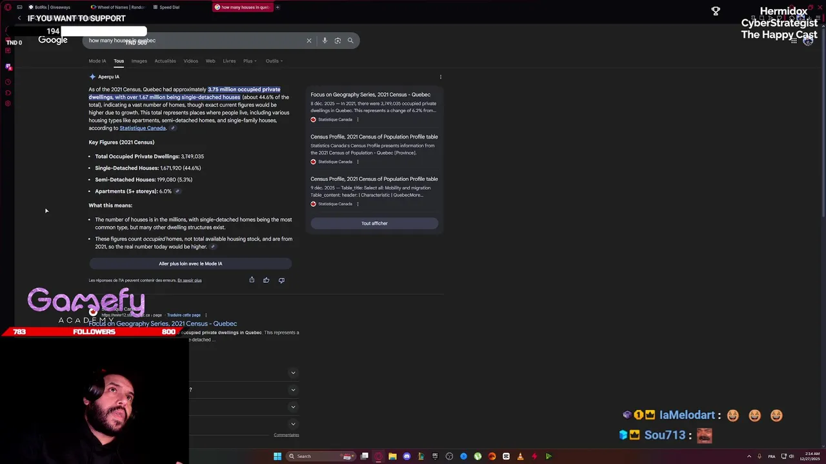Open Statistique Canada inline link
Viewport: 826px width, 464px height.
point(143,128)
